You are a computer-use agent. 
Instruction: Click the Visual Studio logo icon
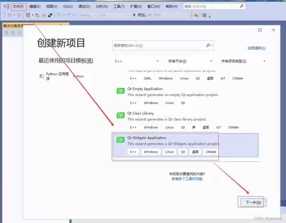pyautogui.click(x=6, y=6)
